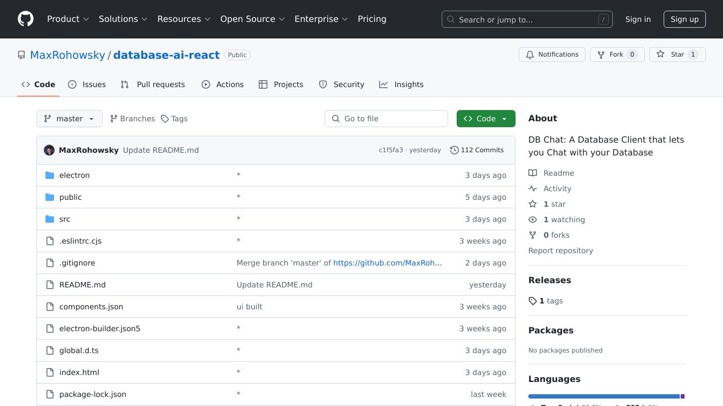
Task: Click the 112 Commits history icon
Action: (x=454, y=150)
